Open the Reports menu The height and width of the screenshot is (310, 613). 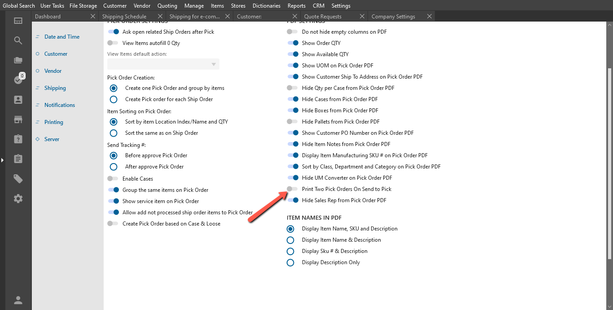click(x=296, y=6)
